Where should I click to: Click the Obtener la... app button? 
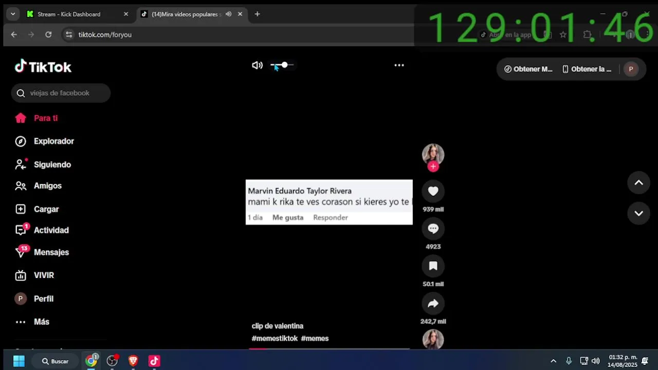tap(587, 69)
